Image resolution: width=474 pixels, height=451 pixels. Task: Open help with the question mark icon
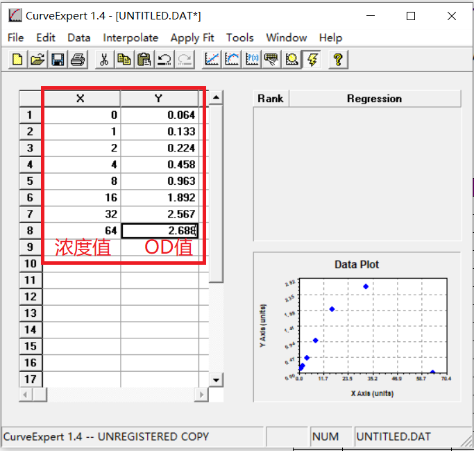click(338, 60)
